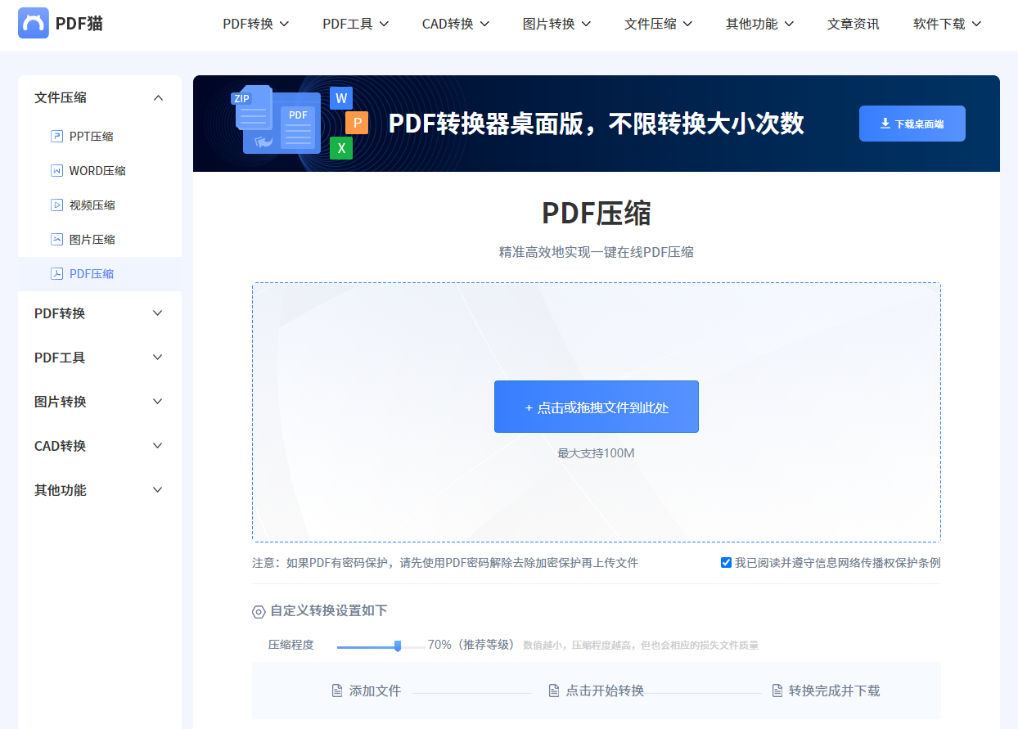Uncheck 我已阅读并遵守信息网络传播权保护条例 checkbox
This screenshot has height=729, width=1018.
click(726, 563)
